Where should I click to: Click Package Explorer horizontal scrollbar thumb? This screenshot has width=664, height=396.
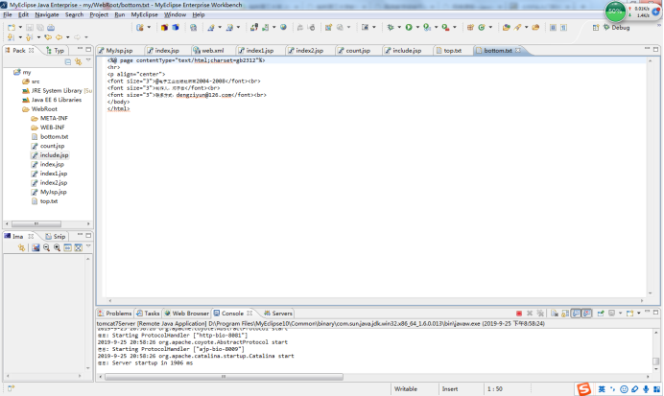click(x=36, y=223)
